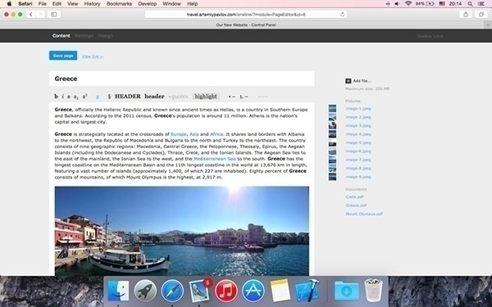This screenshot has height=307, width=492.
Task: Click the Add file icon
Action: [348, 81]
